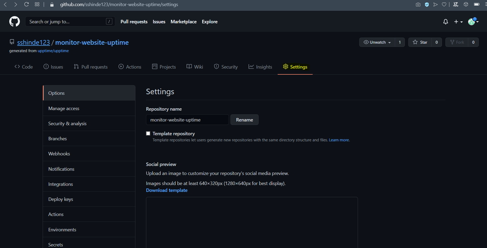Open the upptime/upptime template link

tap(53, 51)
